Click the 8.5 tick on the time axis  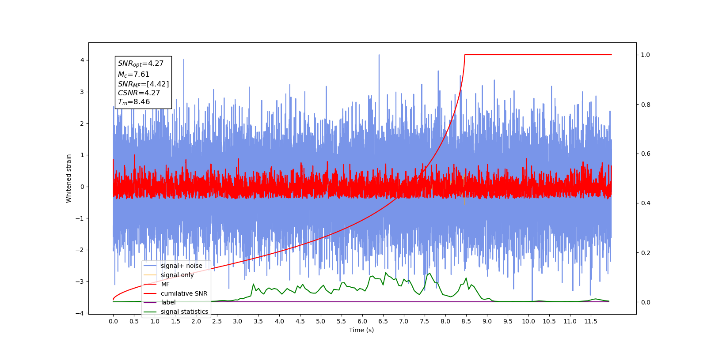pos(466,321)
